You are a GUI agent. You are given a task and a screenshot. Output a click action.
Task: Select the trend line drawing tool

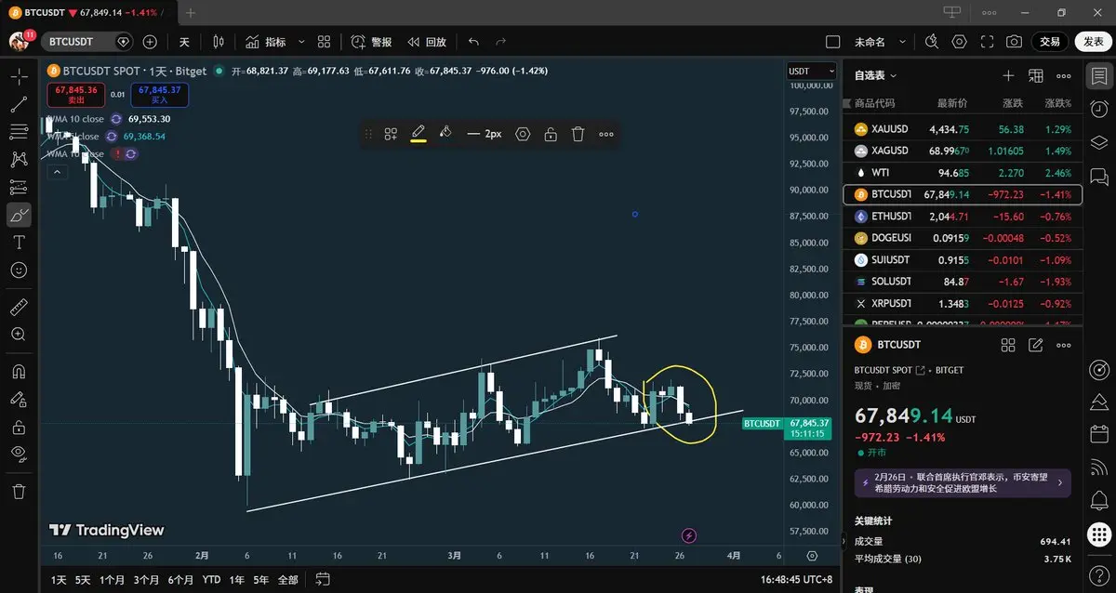point(19,105)
